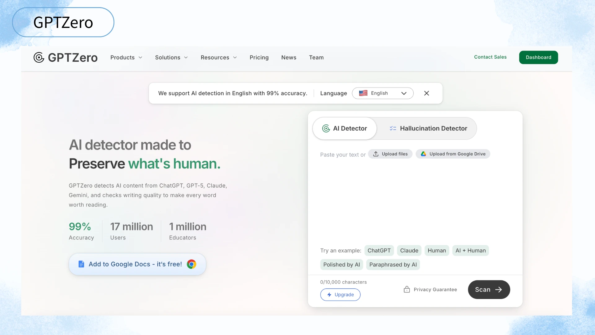Click the lock icon beside Privacy Guarantee

407,289
